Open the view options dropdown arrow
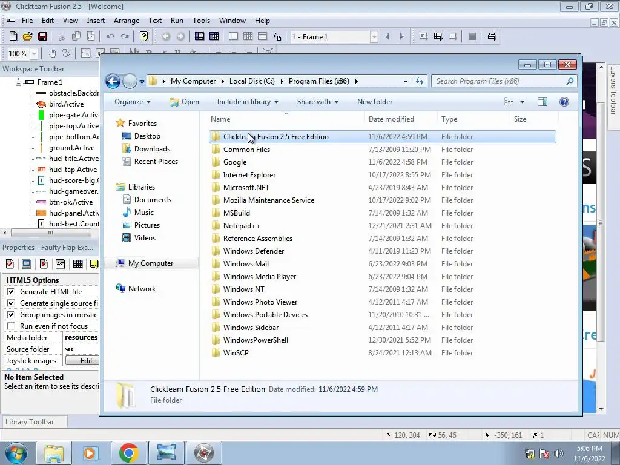This screenshot has height=465, width=620. (x=522, y=102)
